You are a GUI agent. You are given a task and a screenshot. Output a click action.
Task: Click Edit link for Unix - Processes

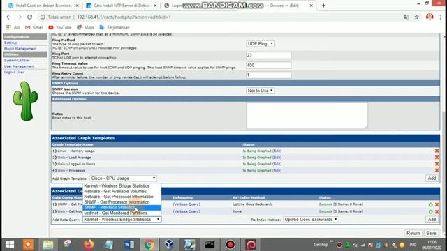click(x=277, y=170)
